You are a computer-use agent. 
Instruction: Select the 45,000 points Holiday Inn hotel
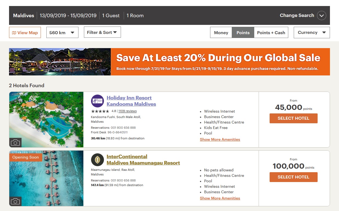tap(293, 118)
